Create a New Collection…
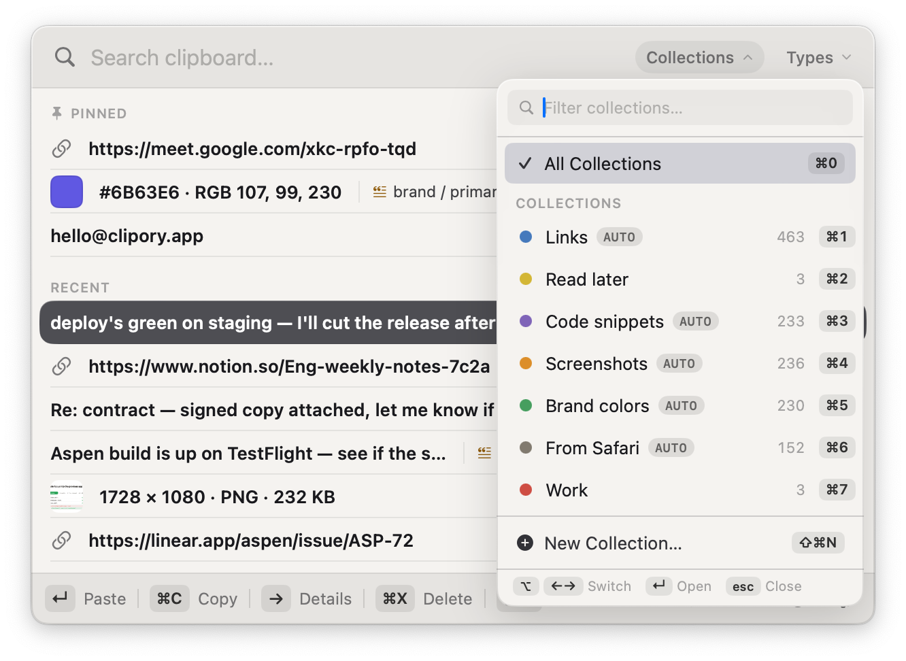 (x=680, y=543)
